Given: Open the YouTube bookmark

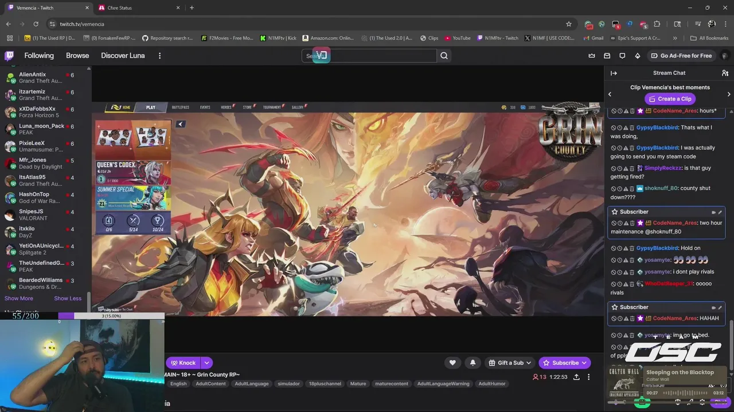Looking at the screenshot, I should (x=457, y=38).
